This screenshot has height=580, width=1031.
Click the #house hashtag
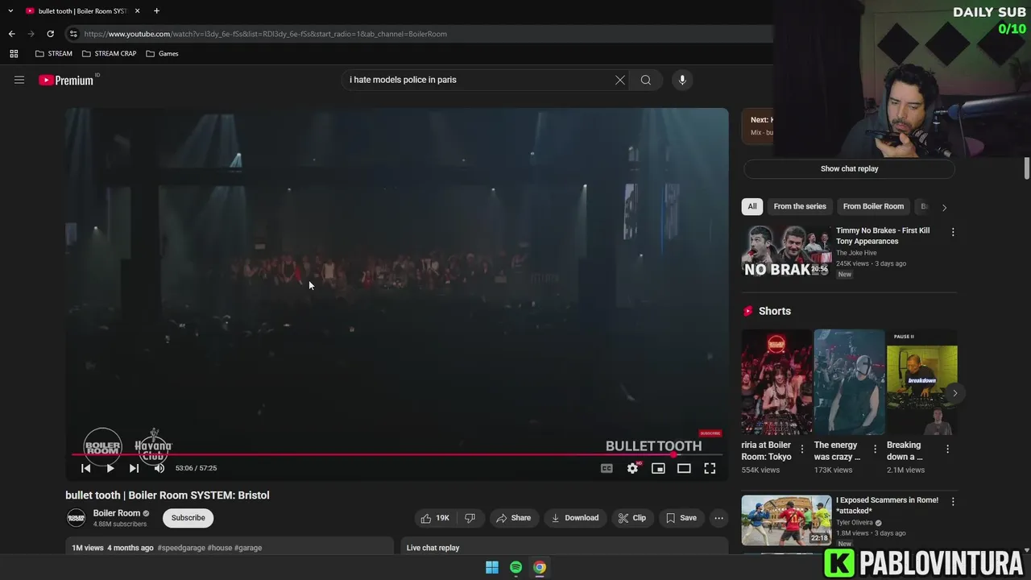tap(220, 548)
